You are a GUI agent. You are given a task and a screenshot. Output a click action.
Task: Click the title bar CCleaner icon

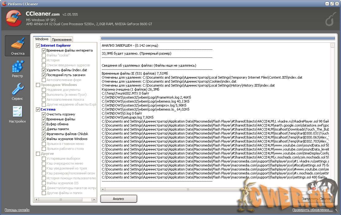[4, 3]
